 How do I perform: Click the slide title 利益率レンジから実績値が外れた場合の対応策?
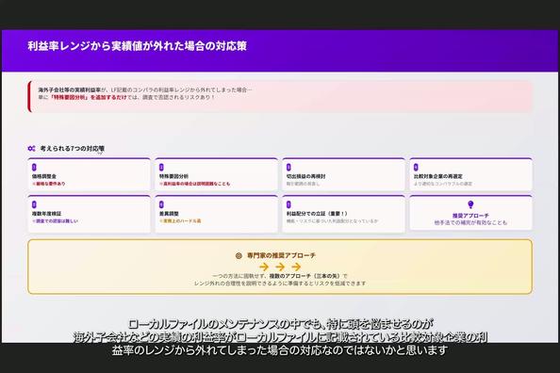click(137, 46)
